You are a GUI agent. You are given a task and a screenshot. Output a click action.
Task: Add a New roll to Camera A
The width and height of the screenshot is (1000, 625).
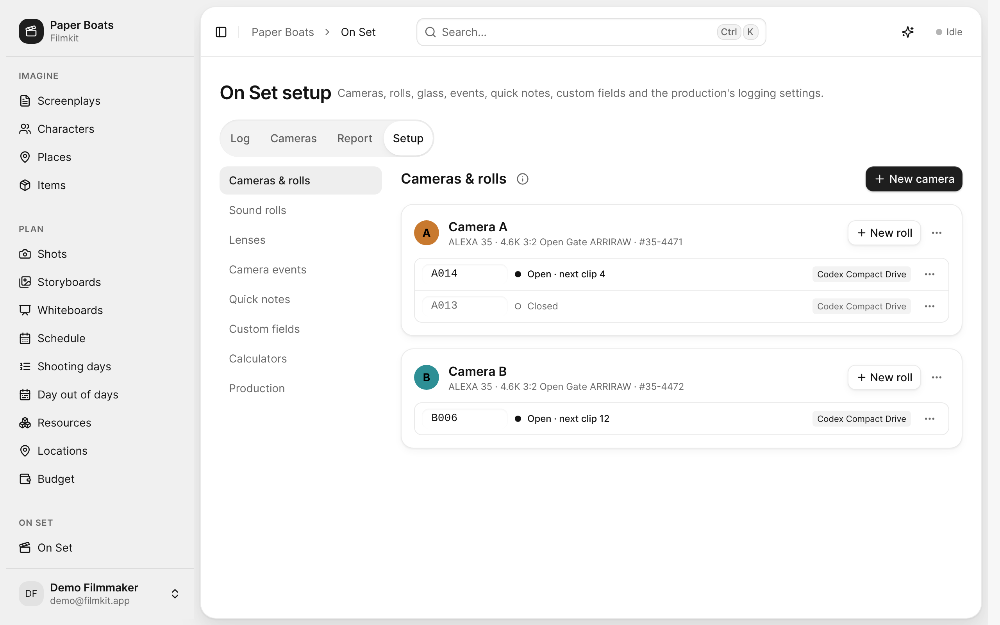pos(884,233)
